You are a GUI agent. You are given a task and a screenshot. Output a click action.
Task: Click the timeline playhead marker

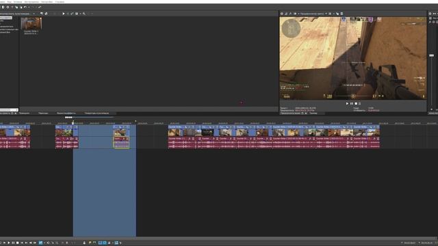click(x=73, y=123)
